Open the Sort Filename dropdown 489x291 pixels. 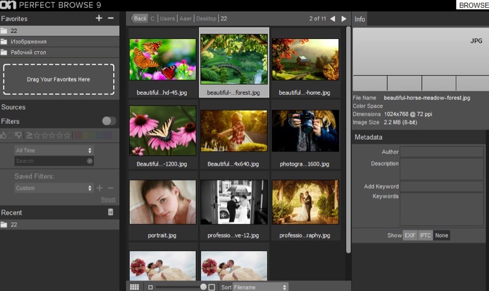(x=260, y=287)
